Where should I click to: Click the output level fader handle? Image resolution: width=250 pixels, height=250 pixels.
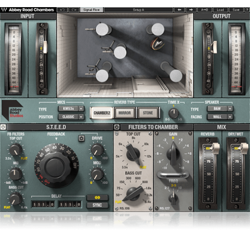tap(214, 47)
